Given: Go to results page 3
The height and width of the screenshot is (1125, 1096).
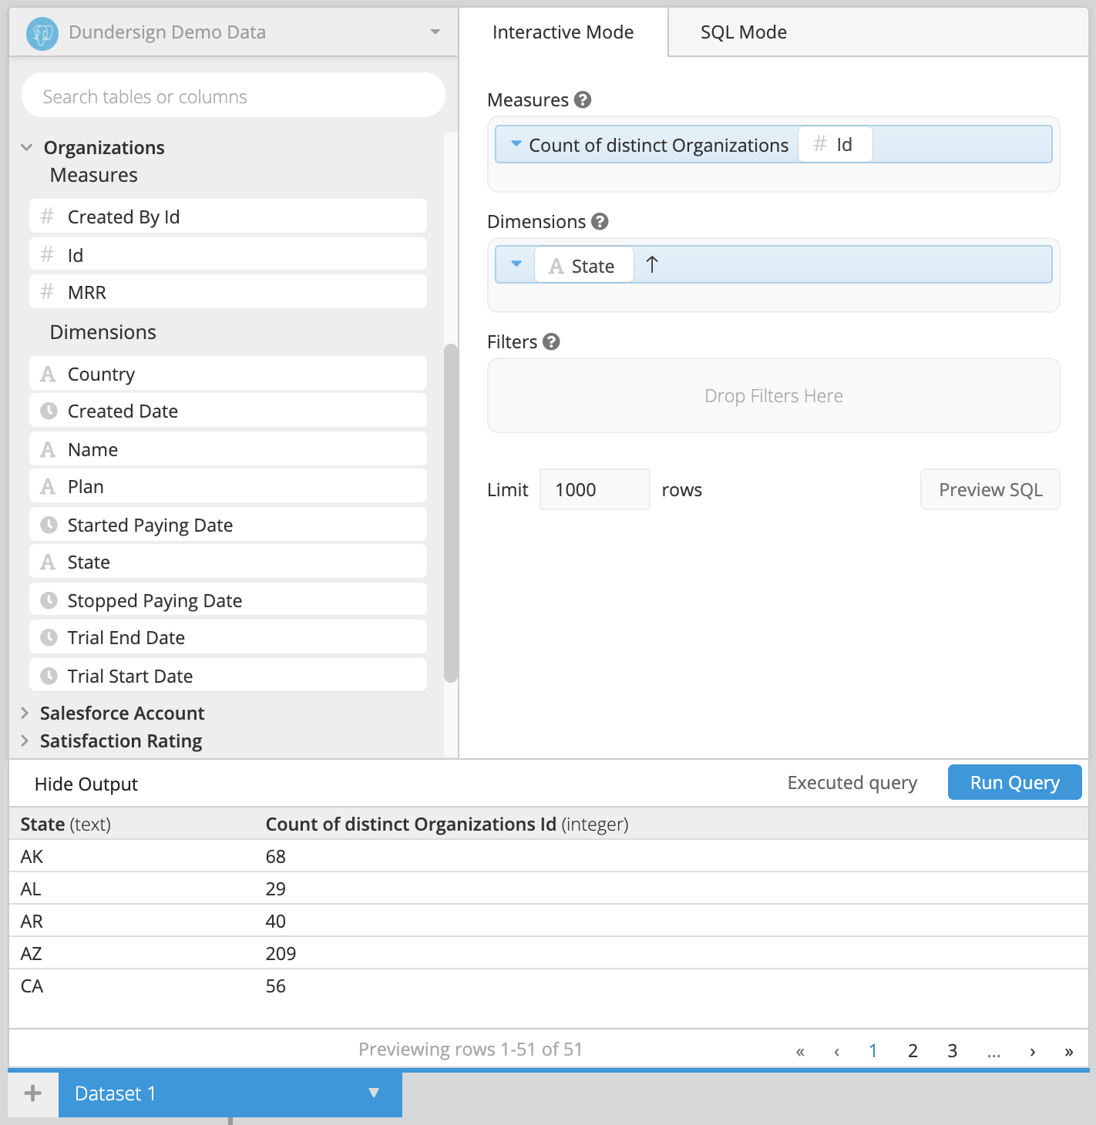Looking at the screenshot, I should click(x=952, y=1050).
